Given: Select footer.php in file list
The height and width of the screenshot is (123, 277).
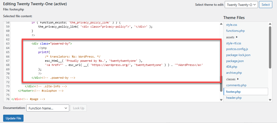Looking at the screenshot, I should 233,92.
